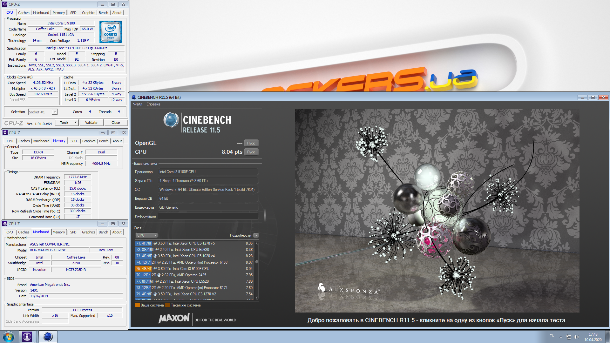Click the Подробности arrow button
The width and height of the screenshot is (610, 343).
pyautogui.click(x=256, y=235)
